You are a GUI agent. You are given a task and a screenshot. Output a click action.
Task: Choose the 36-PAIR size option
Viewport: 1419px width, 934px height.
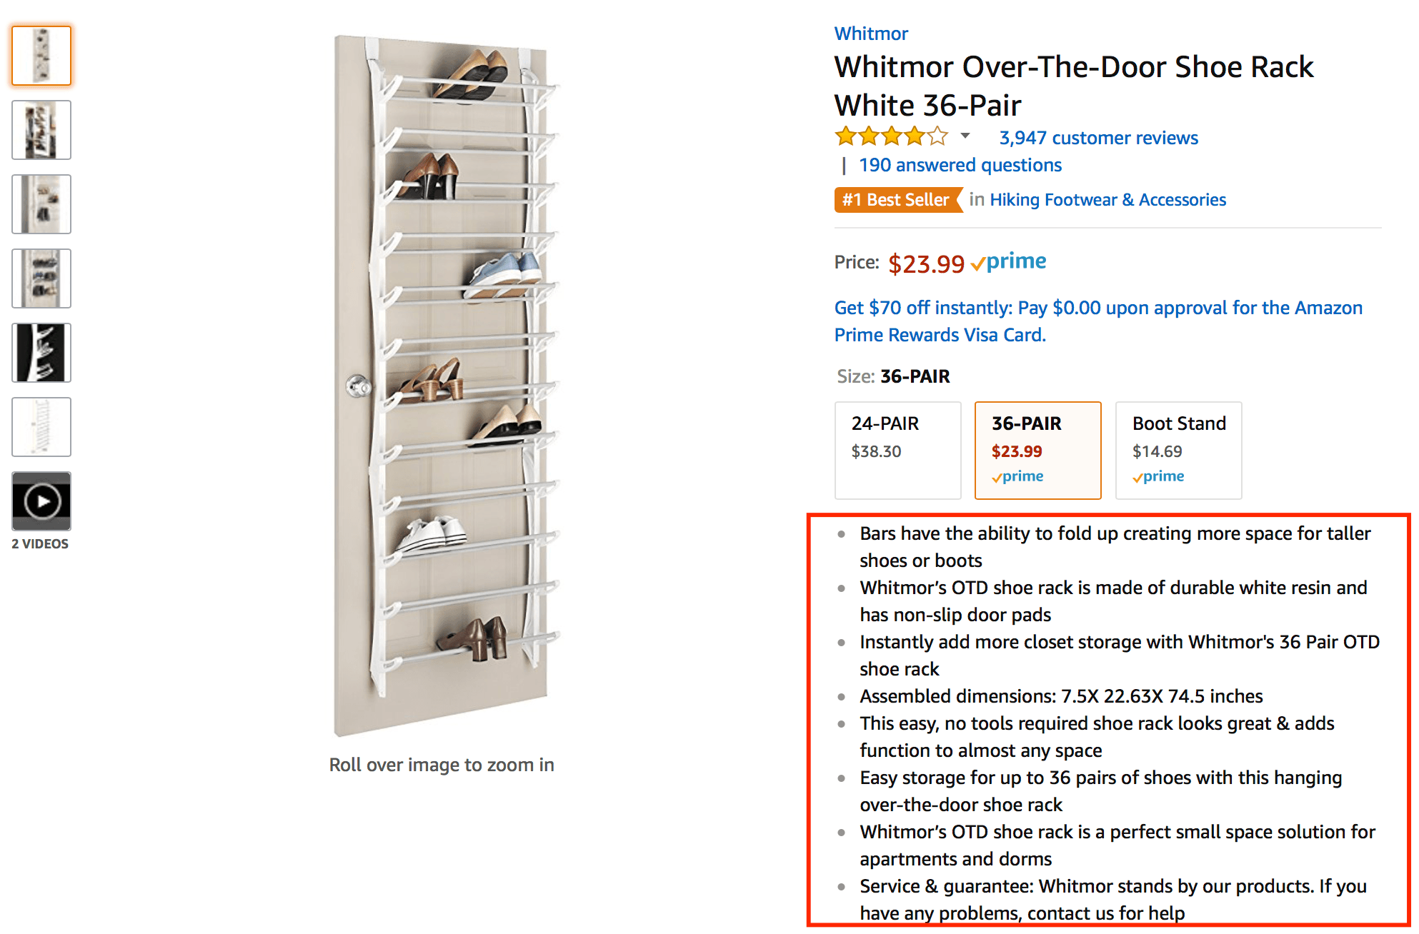[x=1037, y=450]
